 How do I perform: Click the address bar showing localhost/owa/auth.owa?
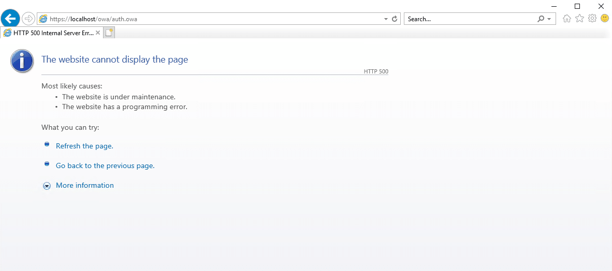click(x=207, y=19)
